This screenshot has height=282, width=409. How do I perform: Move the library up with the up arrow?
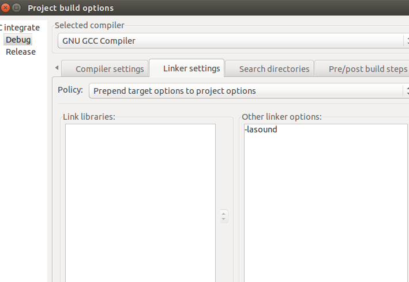pos(224,214)
